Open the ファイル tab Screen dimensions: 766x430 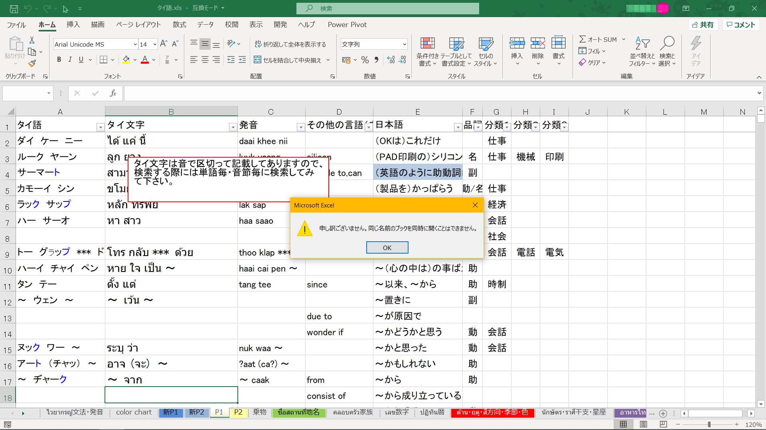(x=16, y=25)
